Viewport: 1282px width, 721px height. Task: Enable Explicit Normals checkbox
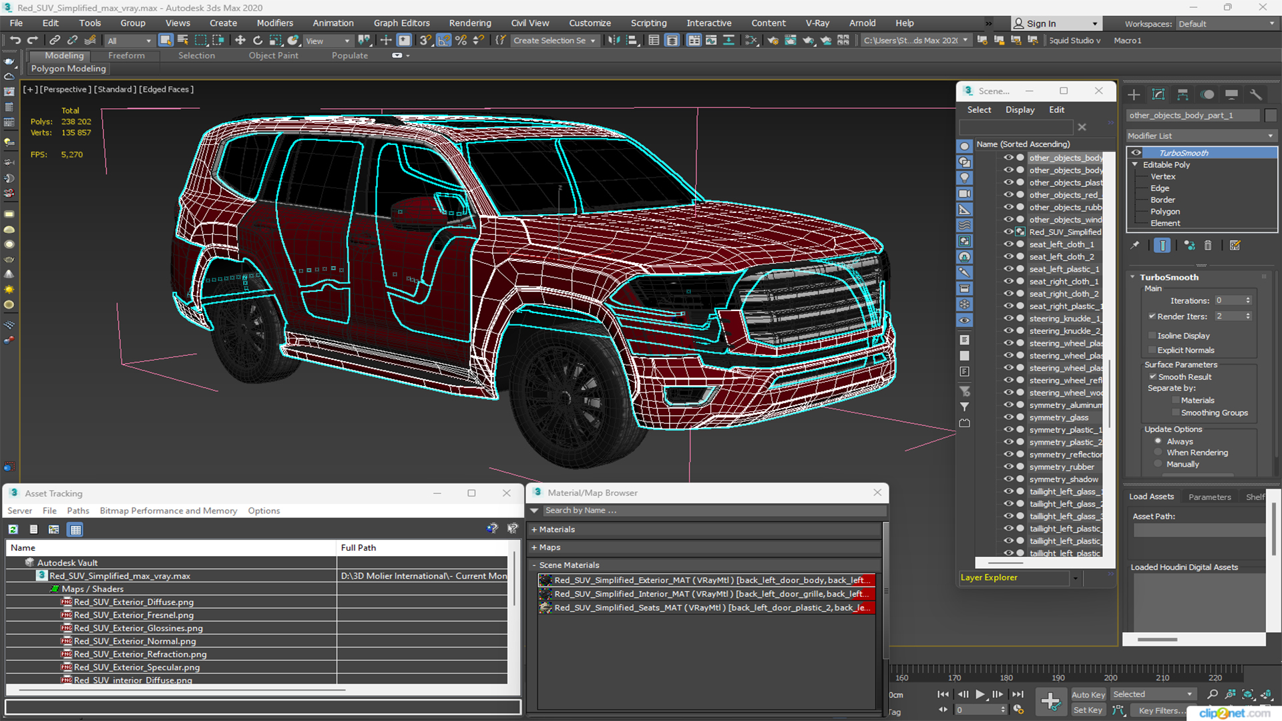[1152, 350]
